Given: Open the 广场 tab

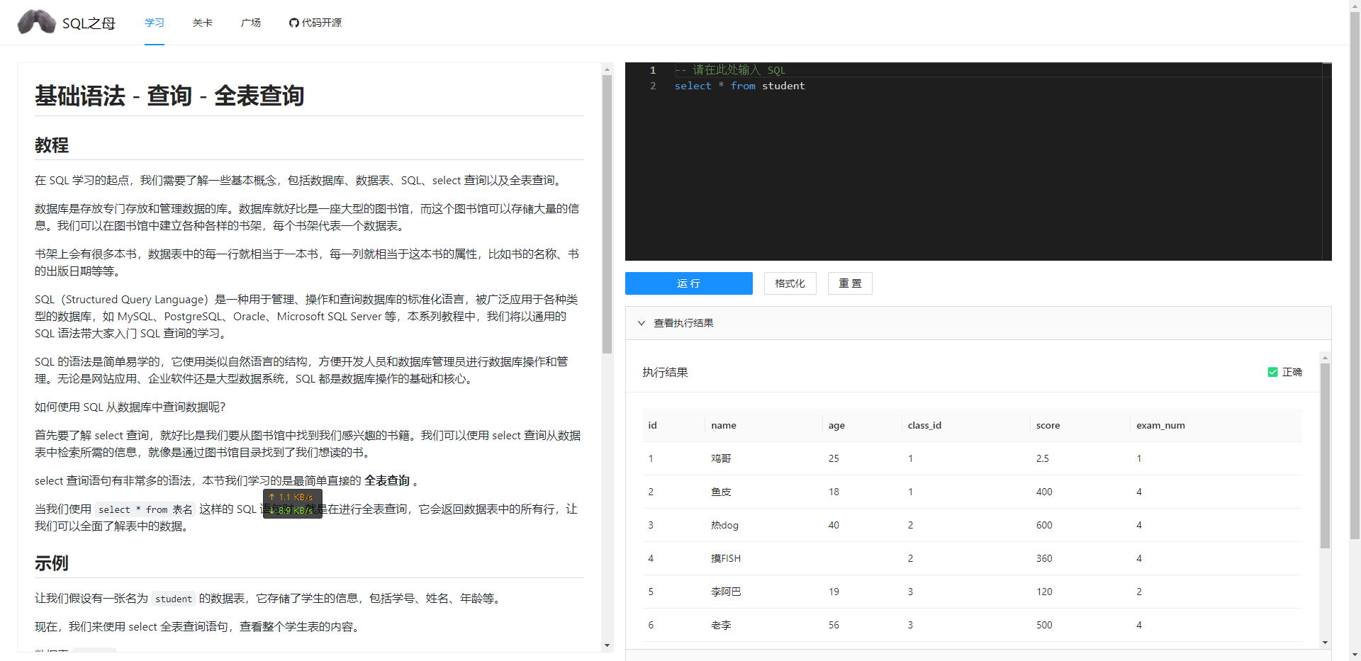Looking at the screenshot, I should click(251, 23).
